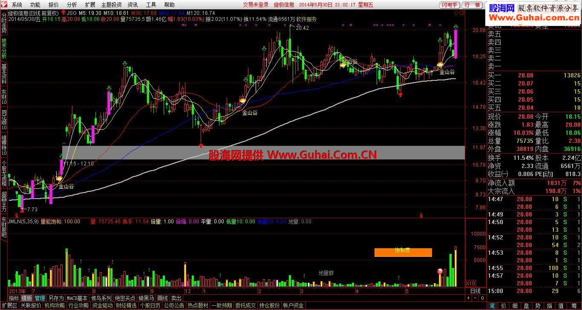Select the 管理 tab
The height and width of the screenshot is (310, 582).
40,299
